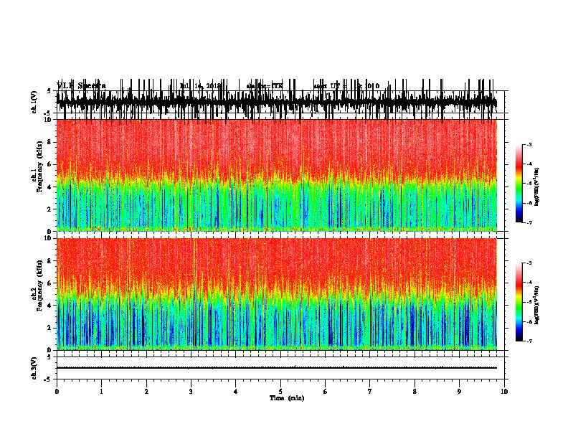
Task: Click time axis tick label '9'
Action: (x=459, y=392)
